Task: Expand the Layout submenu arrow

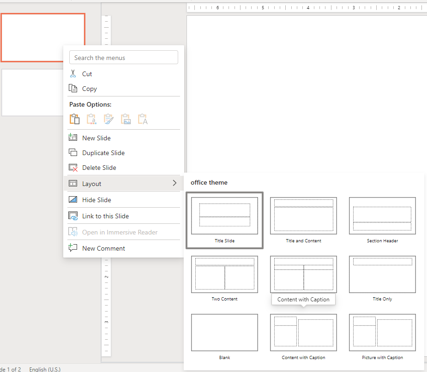Action: (174, 183)
